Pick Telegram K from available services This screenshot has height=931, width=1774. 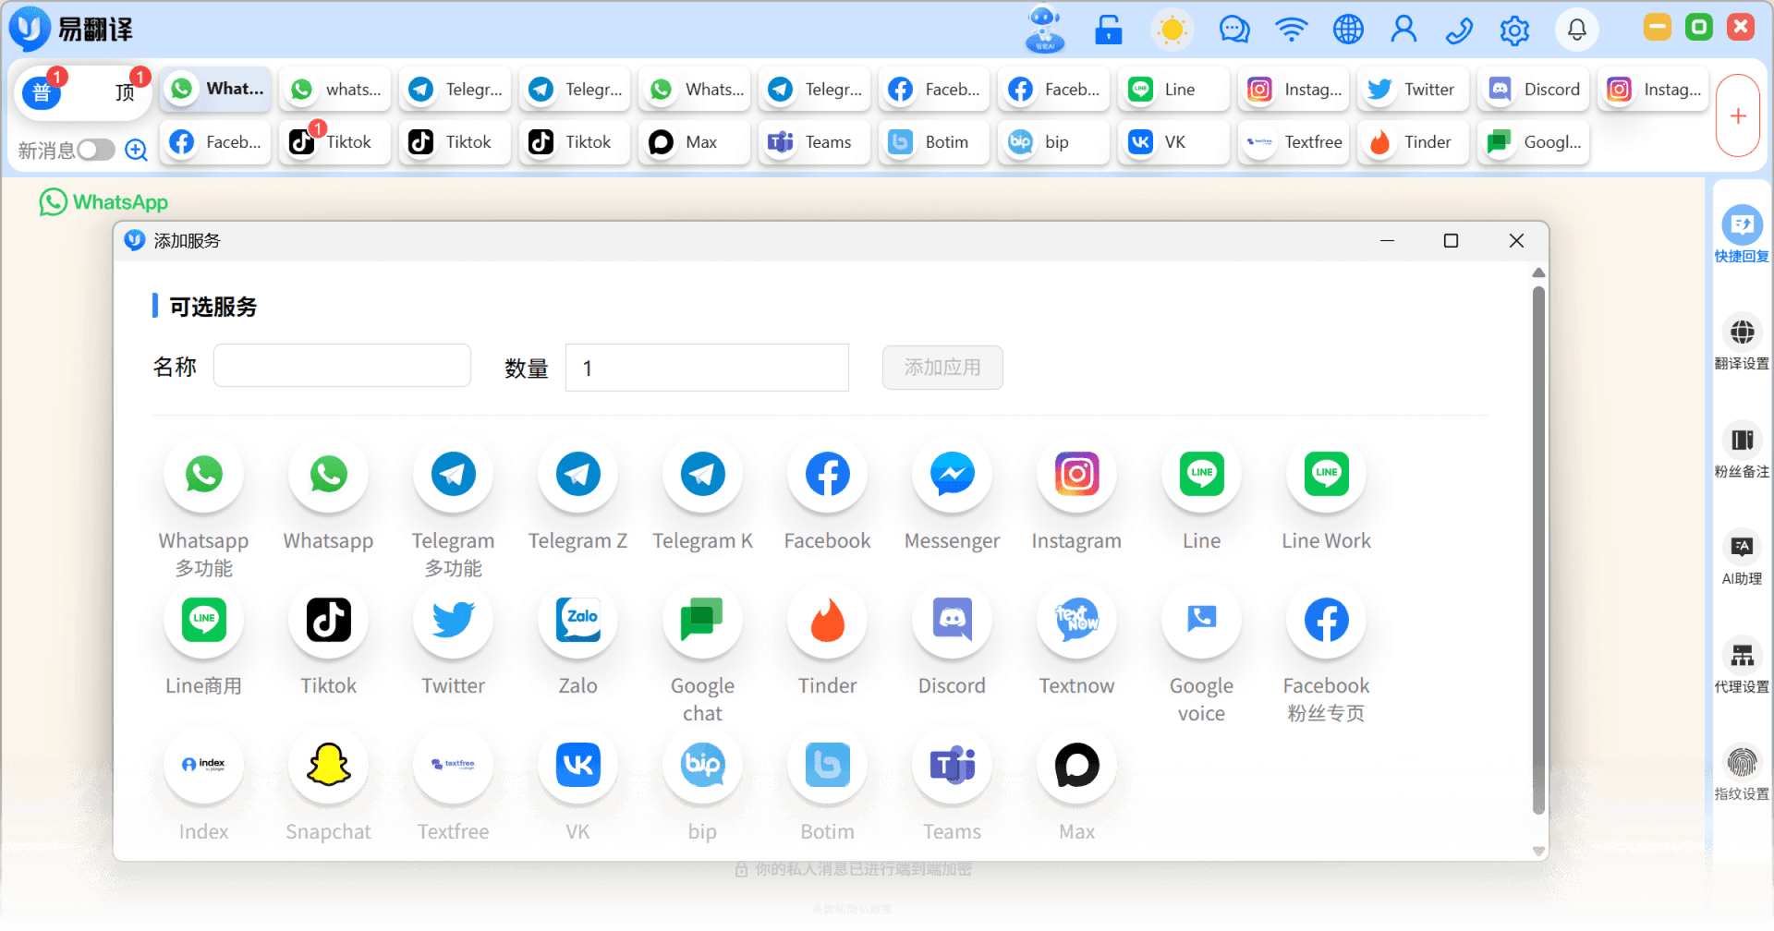click(702, 475)
